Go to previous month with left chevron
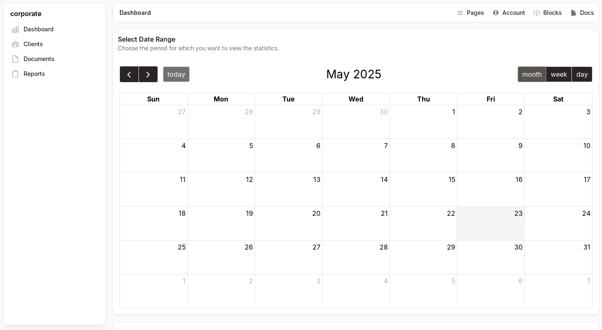 coord(129,74)
